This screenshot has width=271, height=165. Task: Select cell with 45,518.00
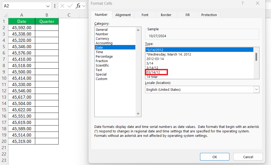[x=22, y=66]
